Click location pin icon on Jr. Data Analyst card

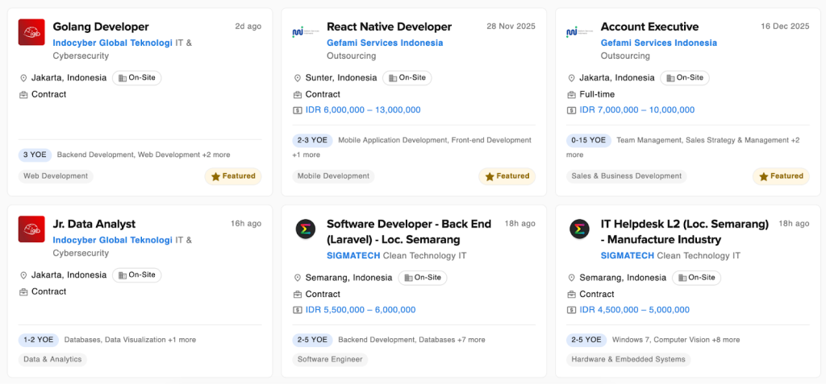[23, 275]
